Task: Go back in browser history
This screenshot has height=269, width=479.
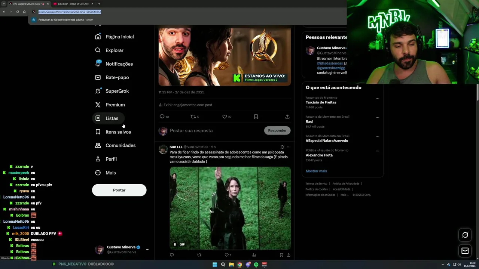Action: 4,12
